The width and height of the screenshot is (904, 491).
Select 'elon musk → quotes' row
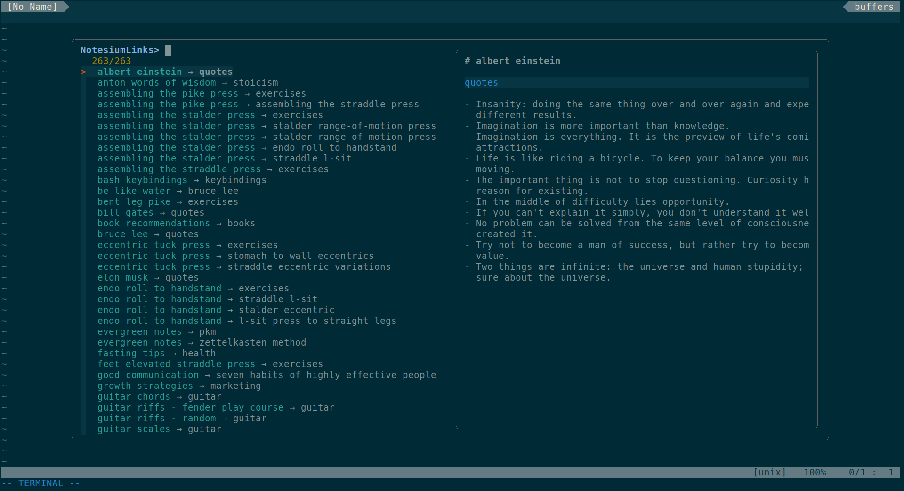(x=148, y=277)
